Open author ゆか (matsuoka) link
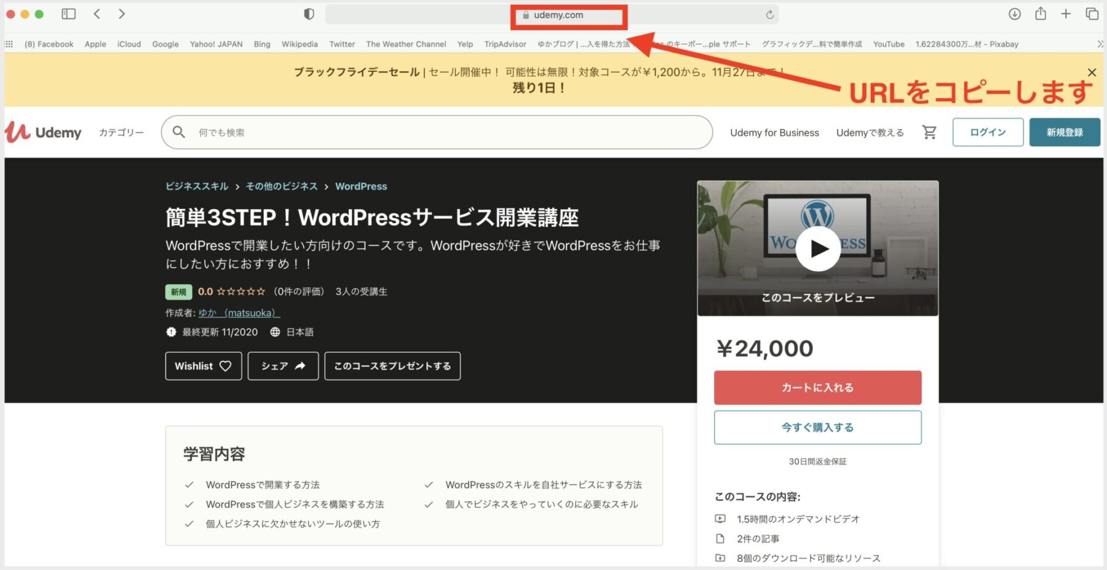This screenshot has width=1107, height=570. point(239,313)
